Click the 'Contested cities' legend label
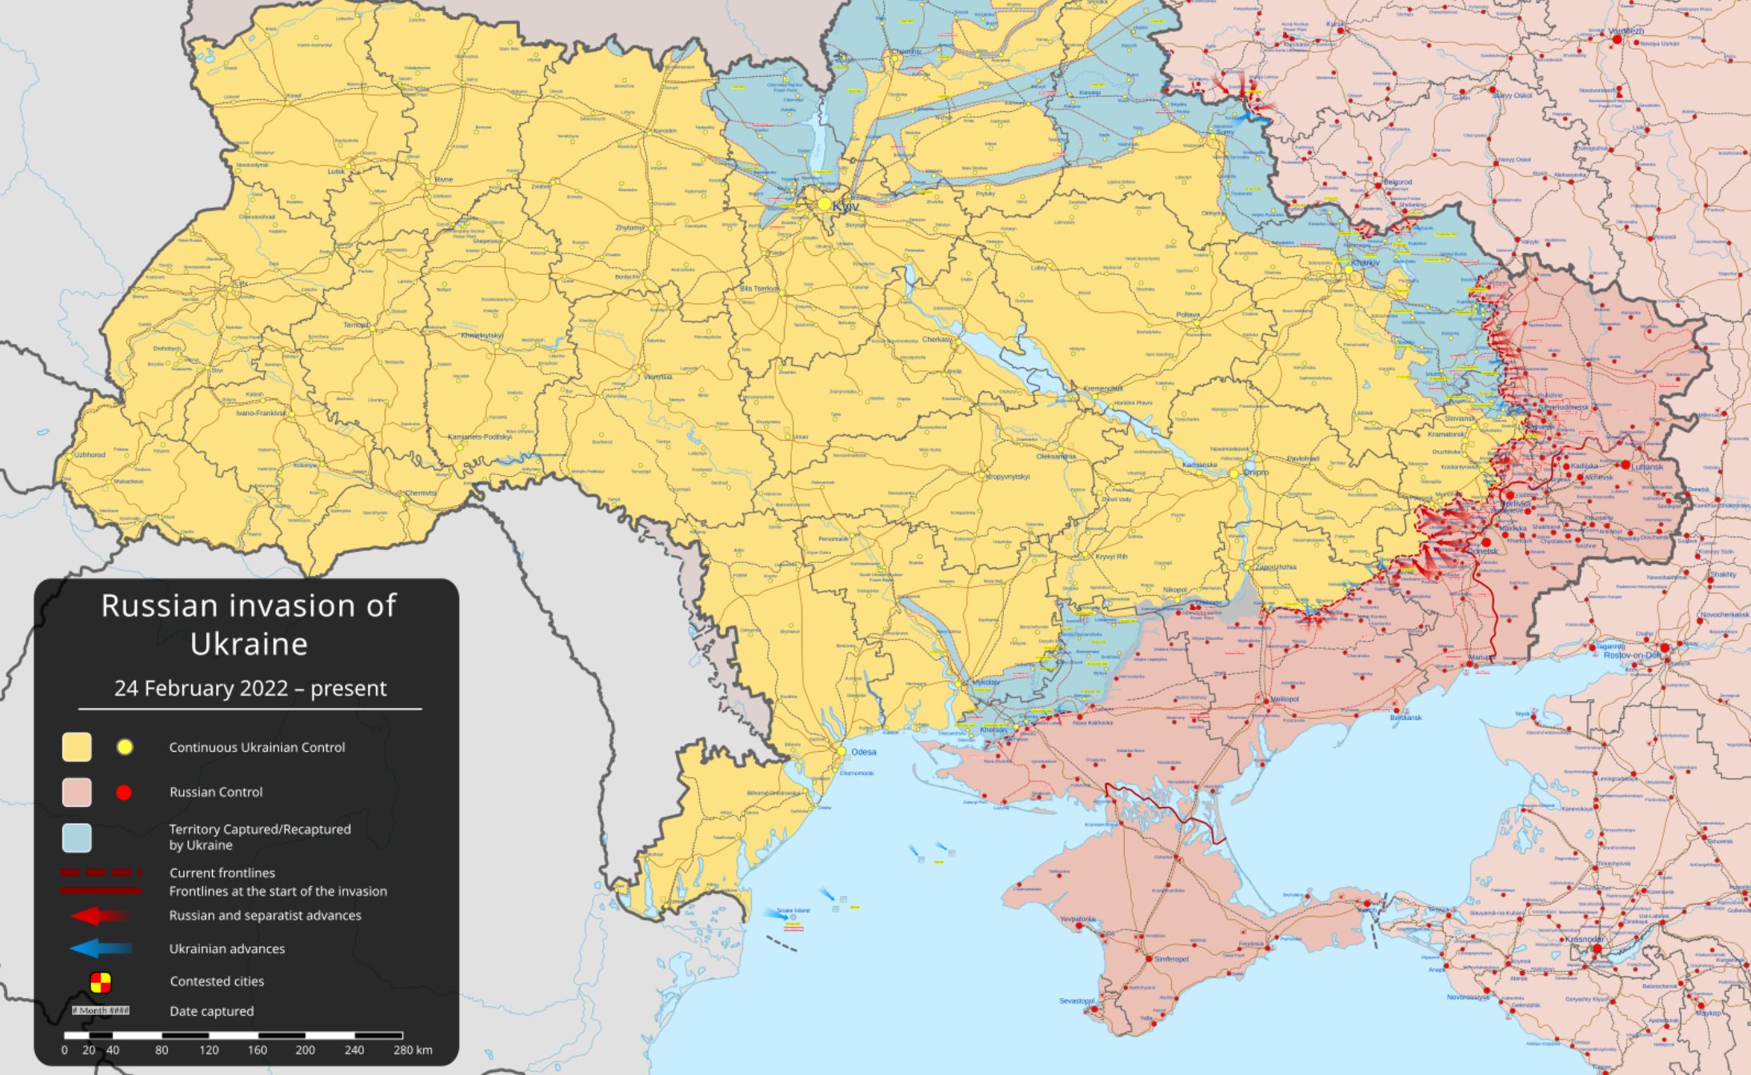Screen dimensions: 1751x1075 click(217, 981)
